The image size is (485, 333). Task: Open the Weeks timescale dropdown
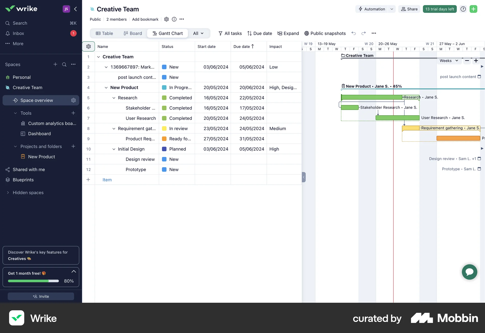pos(449,61)
